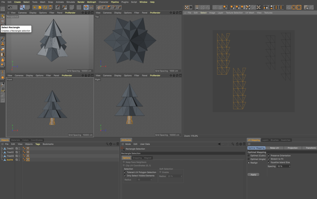Activate the 3D paint brush icon
Screen dimensions: 317x199
[x=64, y=7]
